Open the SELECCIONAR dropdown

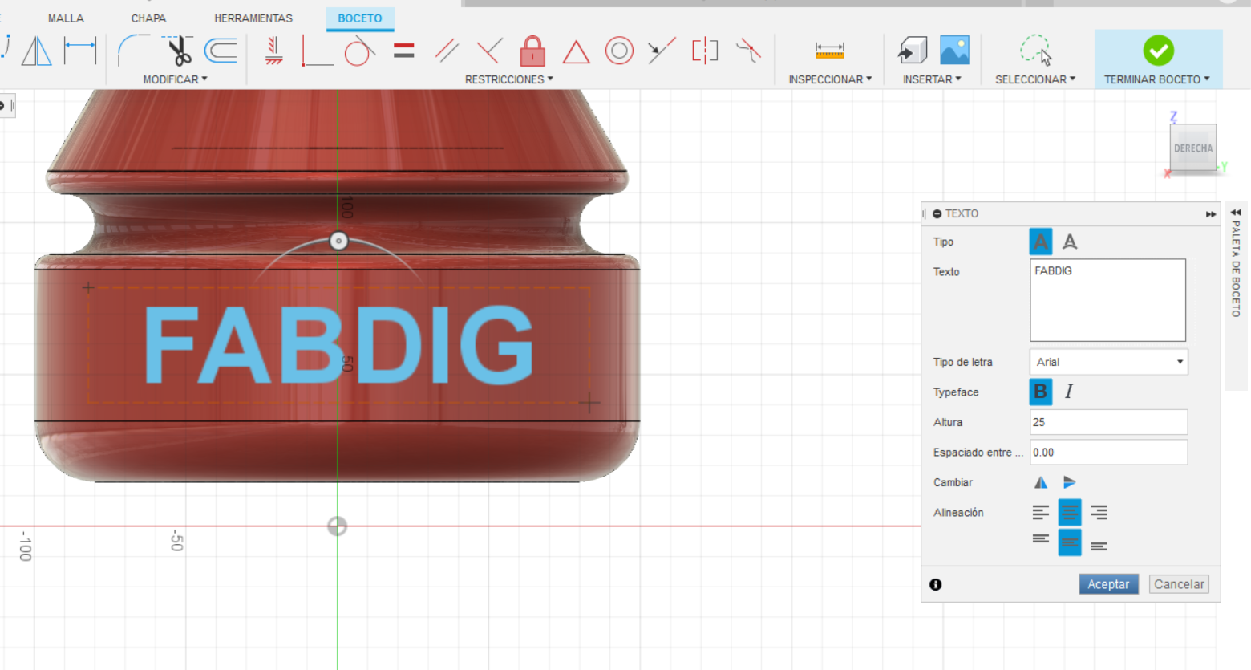[1035, 79]
